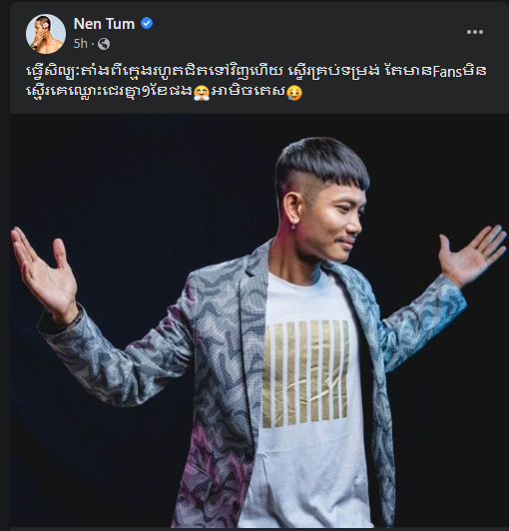Click the crying emoji ending the caption
Screen dimensions: 509x531
(294, 93)
